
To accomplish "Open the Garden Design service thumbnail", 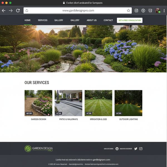I will click(38, 103).
